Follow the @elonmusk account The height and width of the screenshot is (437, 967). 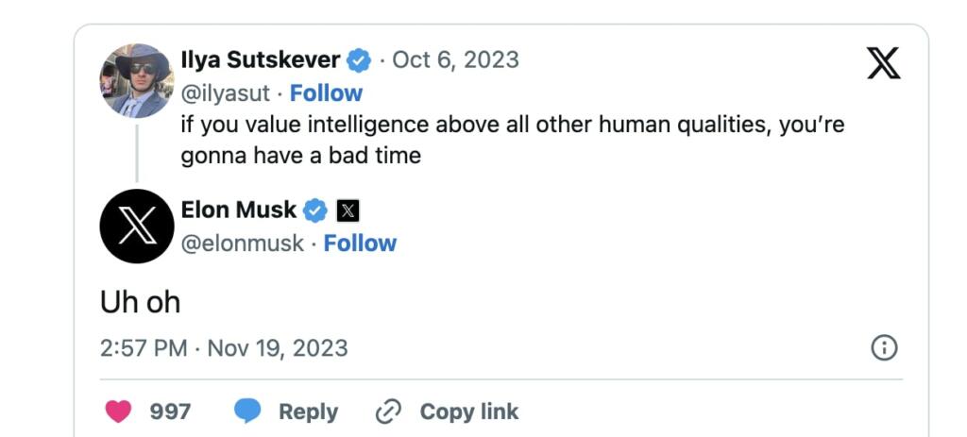(360, 244)
